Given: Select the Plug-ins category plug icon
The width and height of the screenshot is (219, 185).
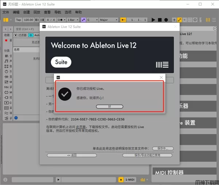Looking at the screenshot, I should (6, 98).
